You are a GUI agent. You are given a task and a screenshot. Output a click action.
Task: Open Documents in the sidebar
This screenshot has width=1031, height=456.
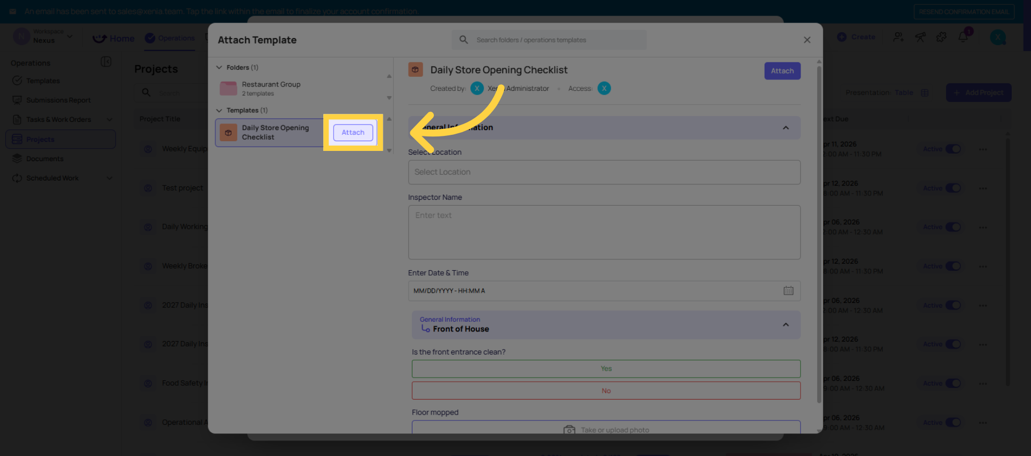[45, 159]
